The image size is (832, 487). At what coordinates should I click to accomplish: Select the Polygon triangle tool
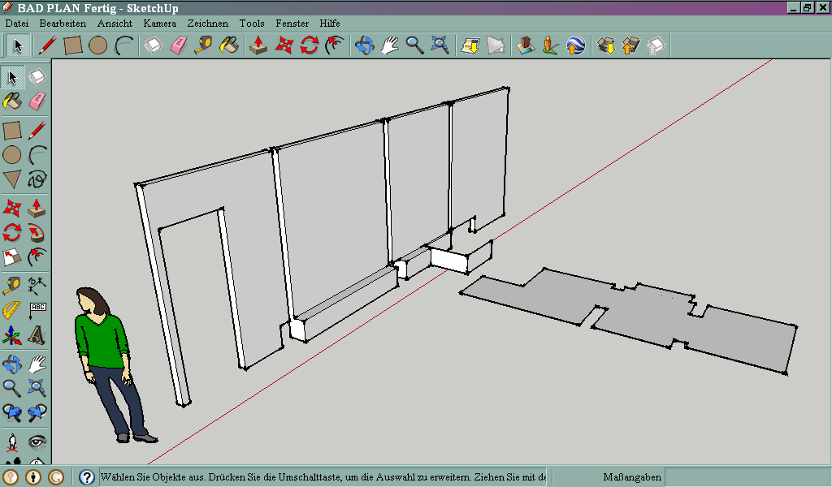tap(11, 179)
